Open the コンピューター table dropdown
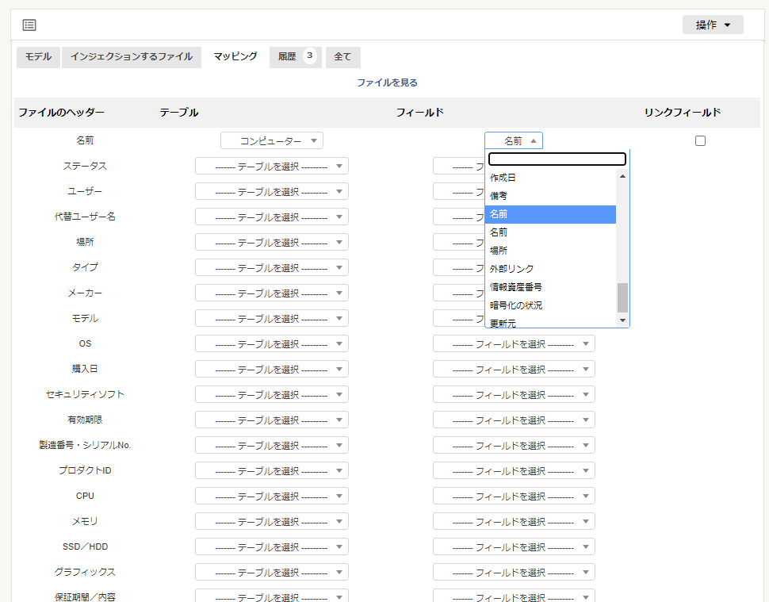The height and width of the screenshot is (602, 769). 271,141
